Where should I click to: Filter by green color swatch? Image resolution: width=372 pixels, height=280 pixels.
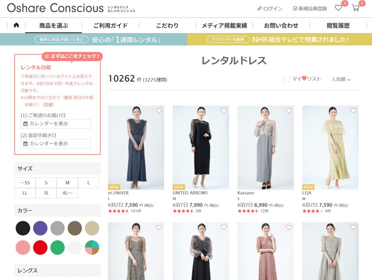click(57, 248)
